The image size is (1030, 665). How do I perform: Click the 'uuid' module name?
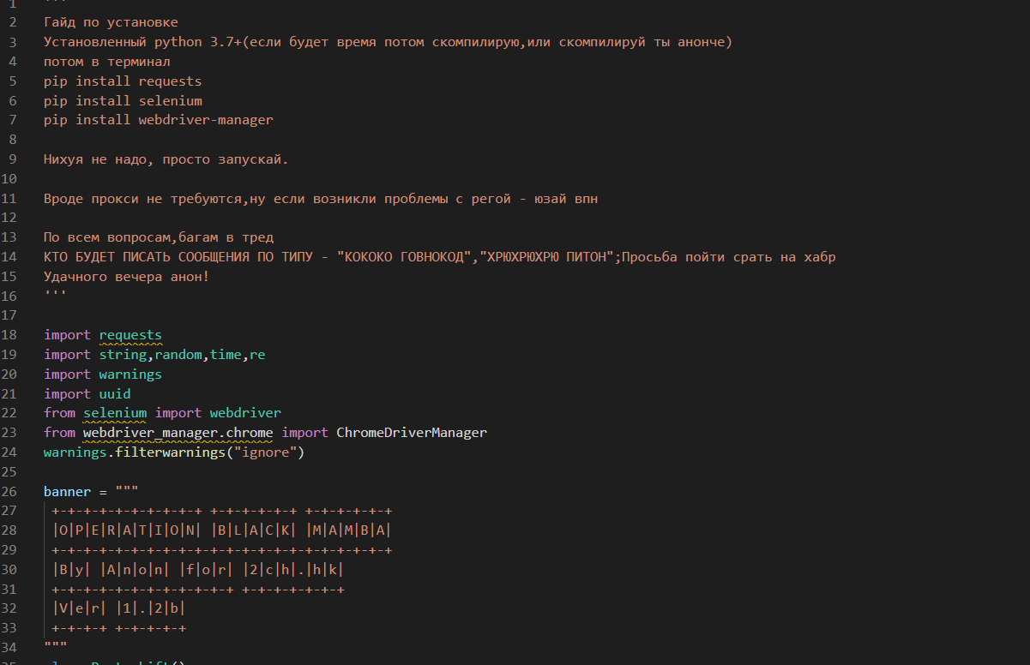(115, 394)
